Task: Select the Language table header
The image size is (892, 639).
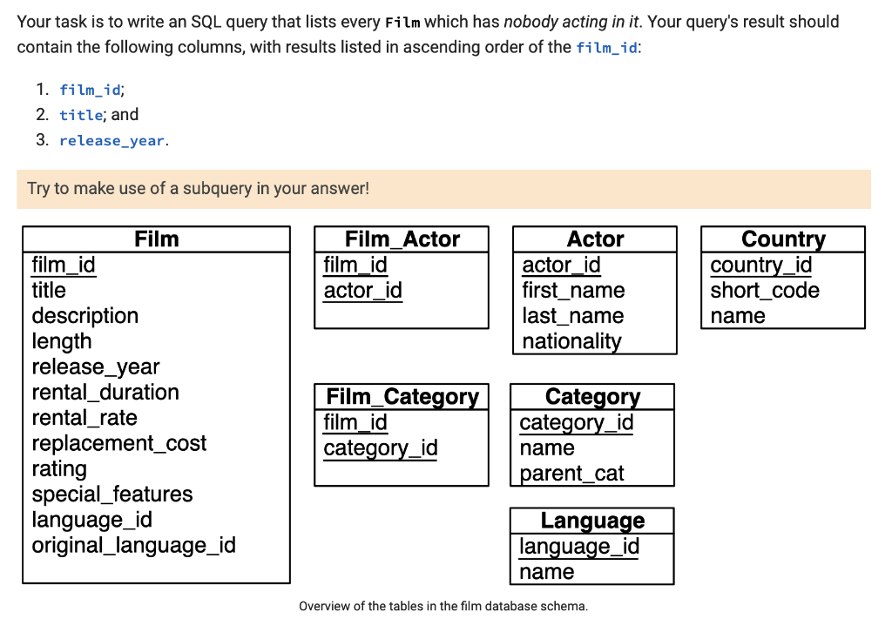Action: coord(591,520)
